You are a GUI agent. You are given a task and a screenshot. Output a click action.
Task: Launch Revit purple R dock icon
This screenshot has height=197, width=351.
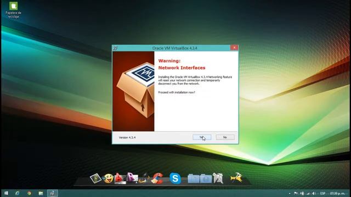point(132,178)
